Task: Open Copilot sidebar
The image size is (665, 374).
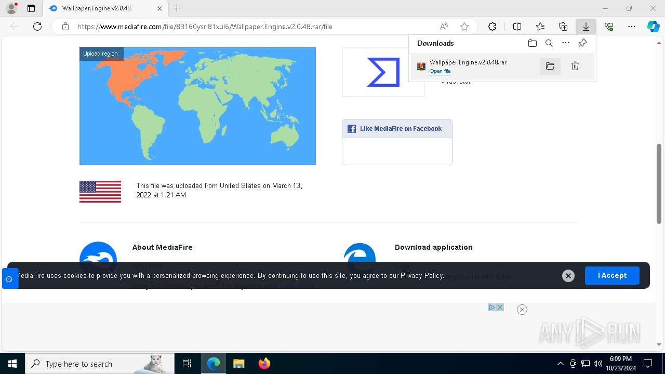Action: [x=653, y=26]
